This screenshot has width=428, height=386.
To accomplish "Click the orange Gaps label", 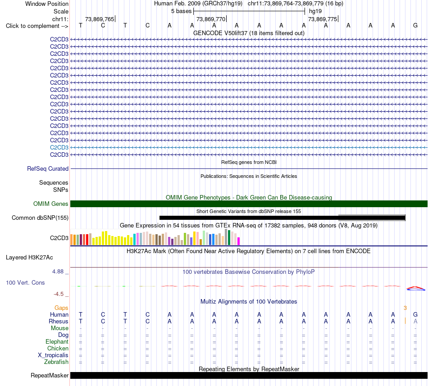I will point(61,308).
